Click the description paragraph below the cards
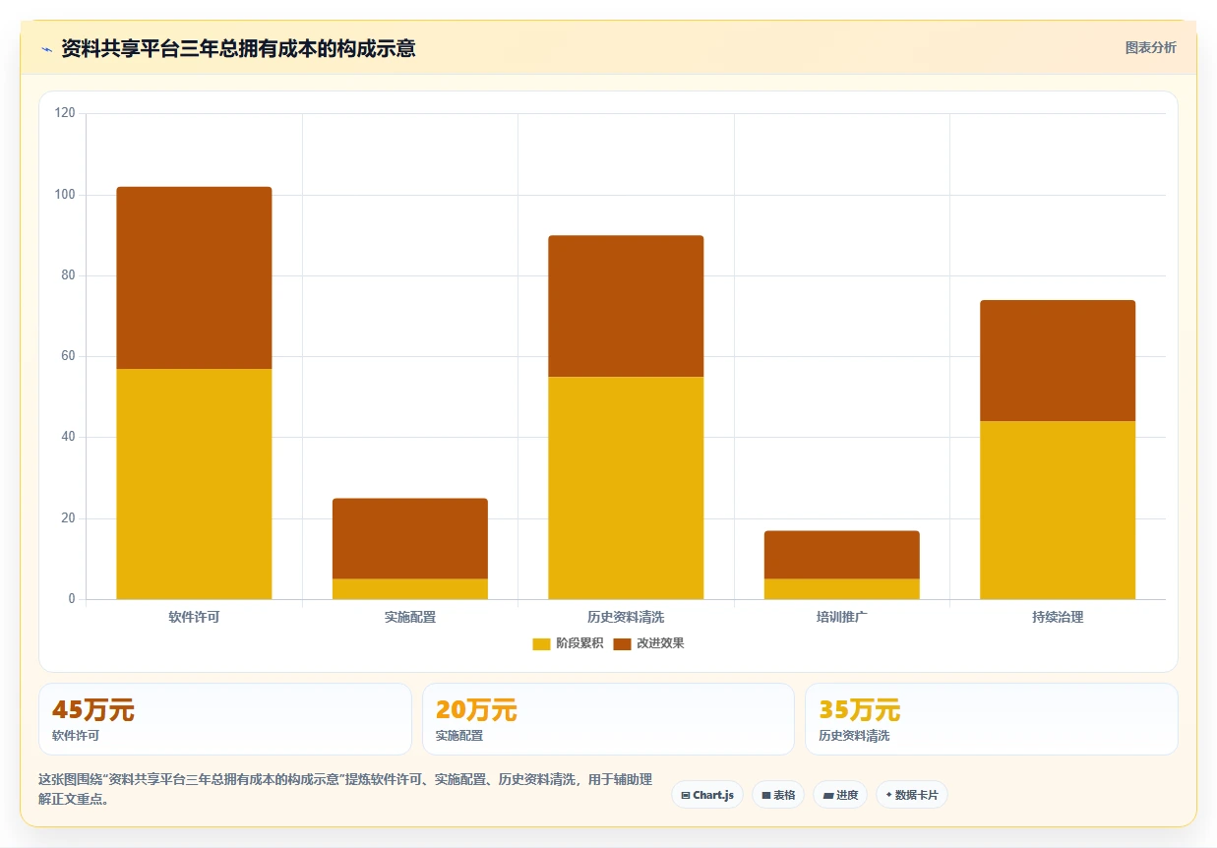 [x=345, y=789]
